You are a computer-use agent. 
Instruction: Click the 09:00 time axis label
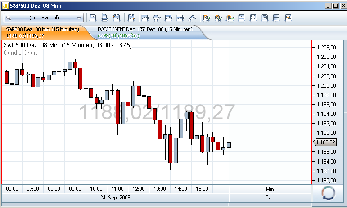[x=75, y=189]
